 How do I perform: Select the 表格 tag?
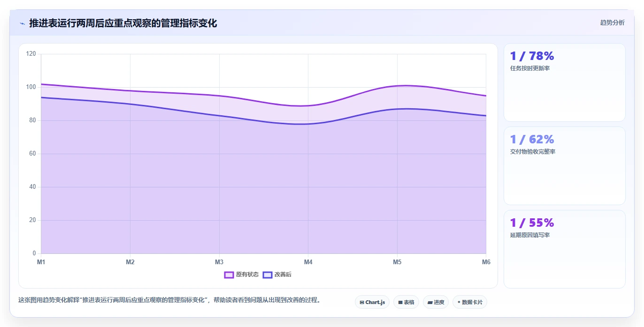coord(406,302)
